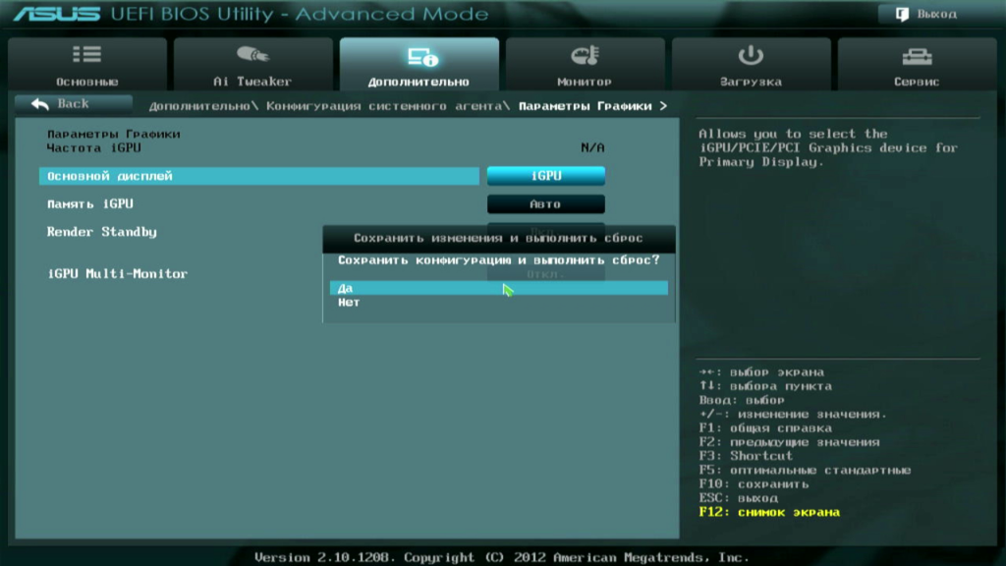Click the Частота iGPU label
The width and height of the screenshot is (1006, 566).
tap(93, 148)
